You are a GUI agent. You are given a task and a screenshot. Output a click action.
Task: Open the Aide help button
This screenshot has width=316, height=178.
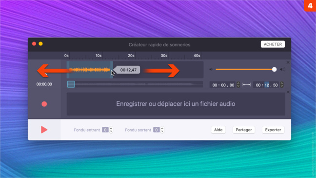pyautogui.click(x=218, y=130)
